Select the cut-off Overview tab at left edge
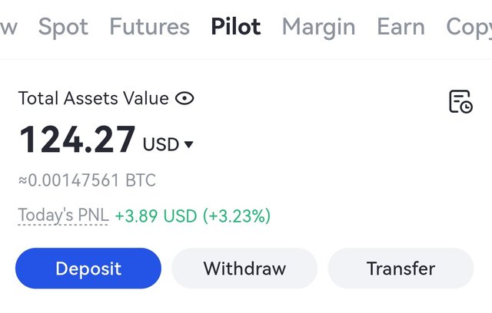Image resolution: width=492 pixels, height=313 pixels. pyautogui.click(x=8, y=28)
